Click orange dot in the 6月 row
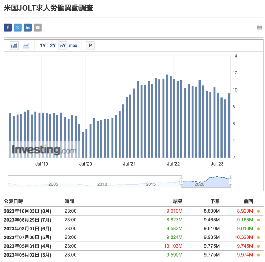 click(x=259, y=229)
